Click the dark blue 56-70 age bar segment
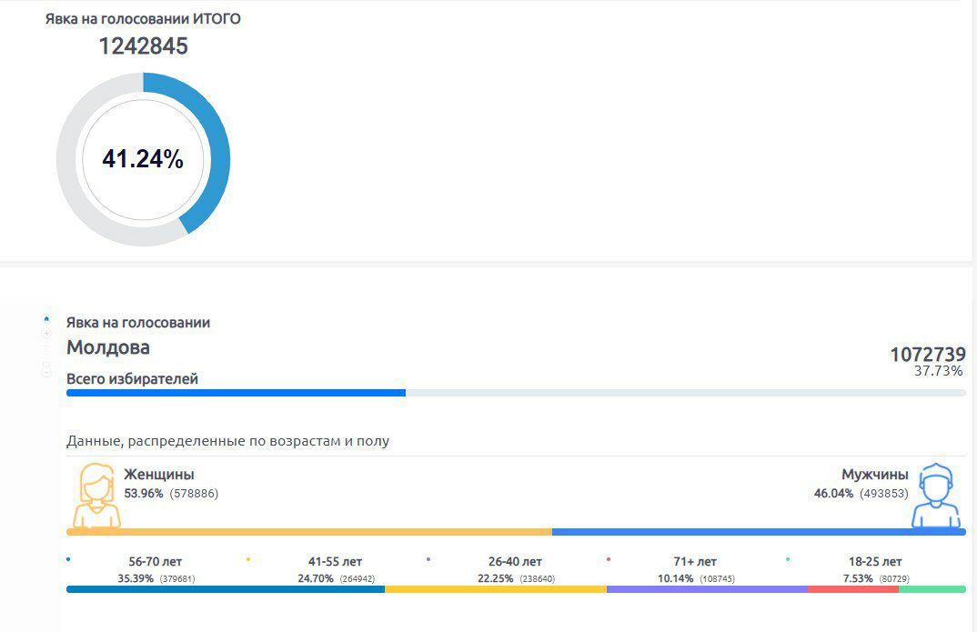Screen dimensions: 977x632 point(226,589)
